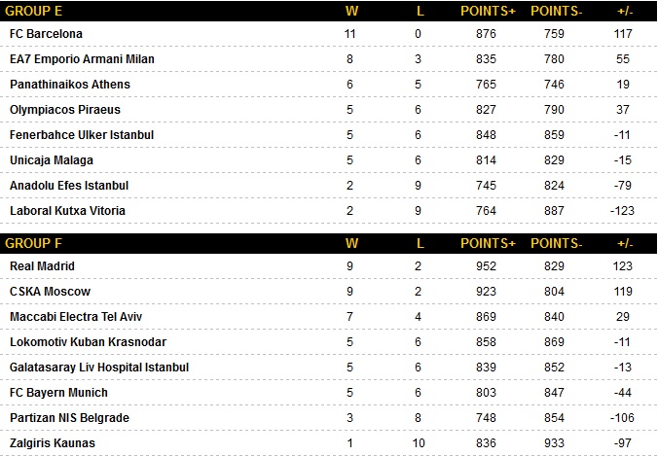Open Unicaja Malaga team page
Screen dimensions: 658x456
[x=52, y=160]
